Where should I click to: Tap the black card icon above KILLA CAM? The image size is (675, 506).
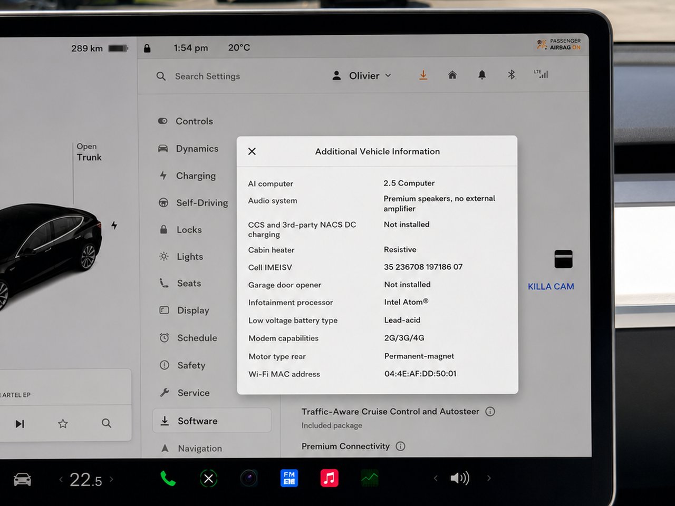pos(563,259)
